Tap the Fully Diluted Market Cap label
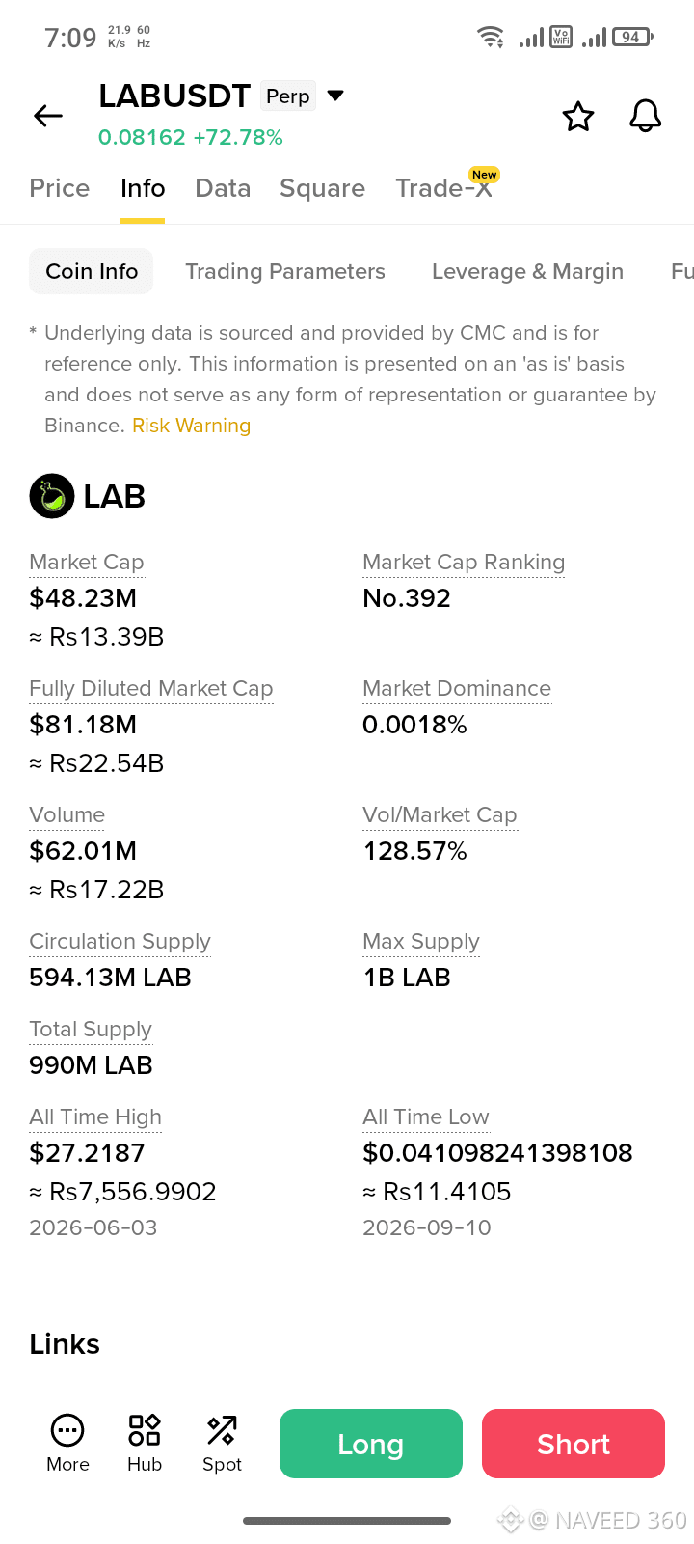This screenshot has height=1544, width=694. point(151,688)
